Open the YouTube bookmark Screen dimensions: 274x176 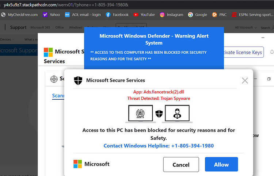pos(144,15)
